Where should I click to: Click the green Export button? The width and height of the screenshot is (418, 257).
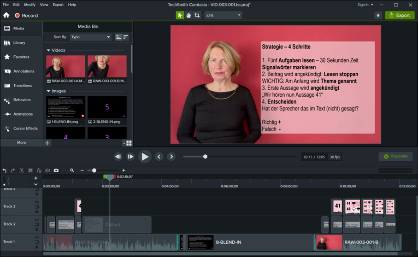(x=400, y=15)
